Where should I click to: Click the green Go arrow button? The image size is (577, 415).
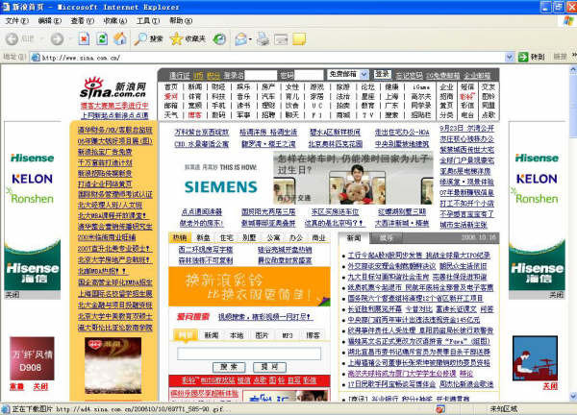click(523, 57)
